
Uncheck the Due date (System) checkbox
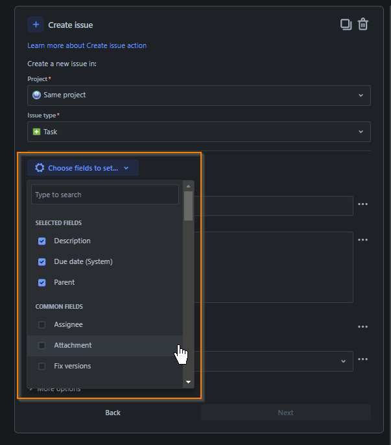[x=41, y=261]
